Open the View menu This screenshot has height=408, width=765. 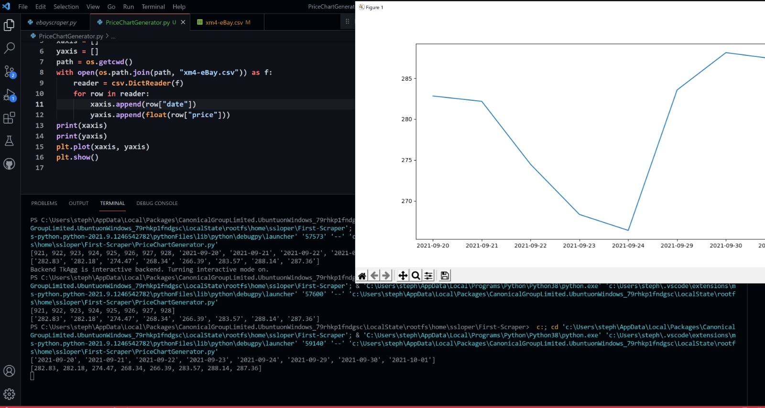click(x=93, y=7)
